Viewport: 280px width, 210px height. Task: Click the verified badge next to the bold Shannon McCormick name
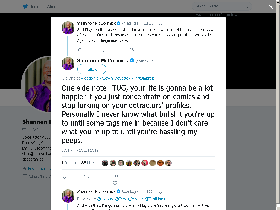click(132, 60)
